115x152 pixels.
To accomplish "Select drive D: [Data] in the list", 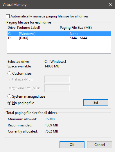I will (59, 38).
